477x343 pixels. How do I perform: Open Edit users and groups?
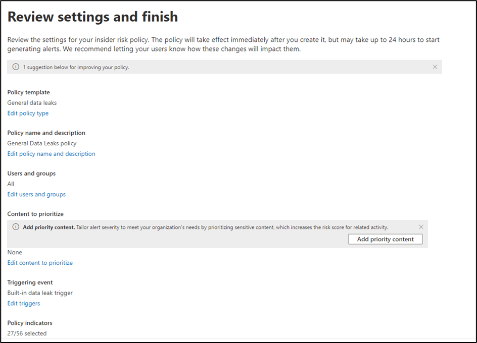(36, 194)
